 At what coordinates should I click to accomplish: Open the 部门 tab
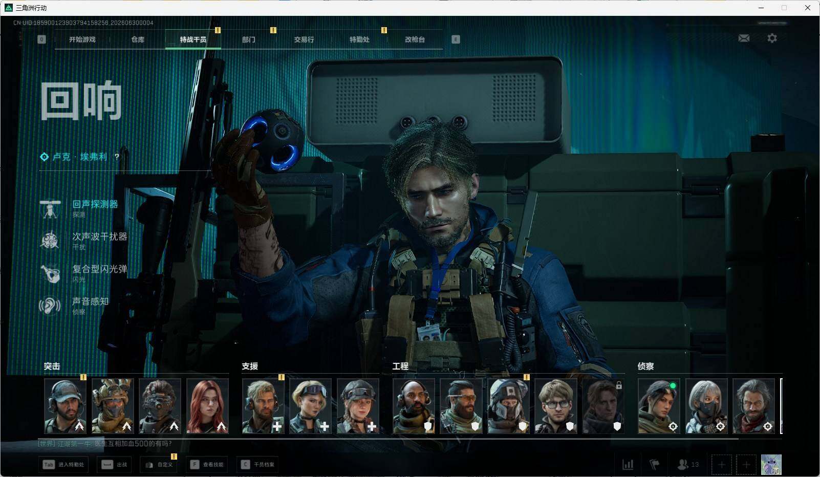point(249,39)
